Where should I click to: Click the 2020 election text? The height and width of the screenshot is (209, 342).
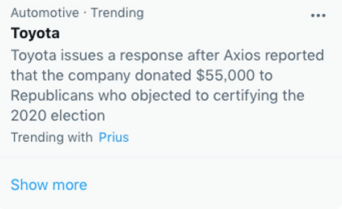coord(58,116)
